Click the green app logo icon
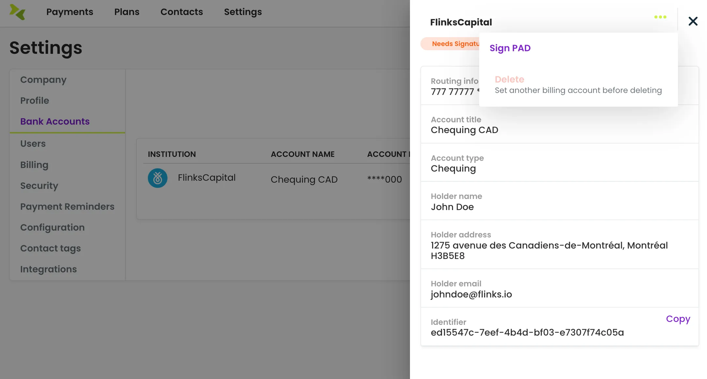The width and height of the screenshot is (707, 379). [x=17, y=12]
